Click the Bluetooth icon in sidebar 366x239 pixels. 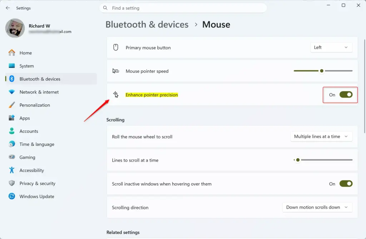(12, 79)
